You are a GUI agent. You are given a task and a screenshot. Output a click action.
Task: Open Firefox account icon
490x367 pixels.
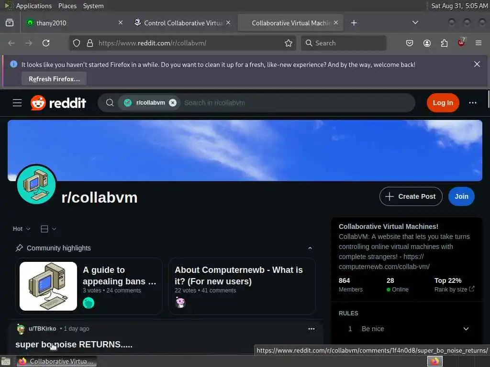point(427,43)
